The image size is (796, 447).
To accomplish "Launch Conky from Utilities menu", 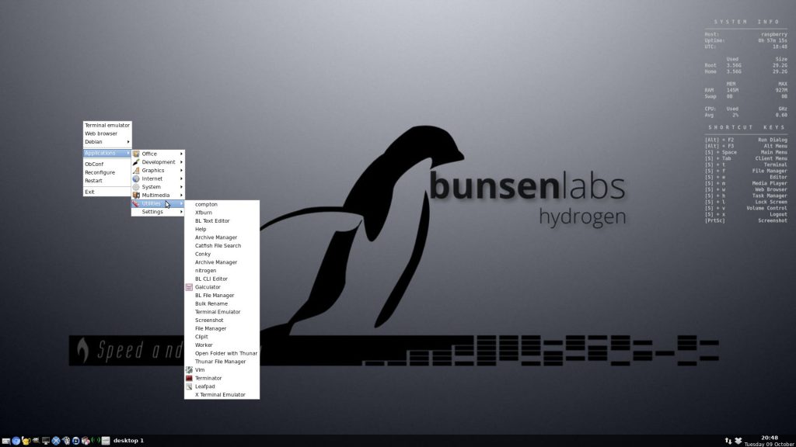I will (222, 254).
